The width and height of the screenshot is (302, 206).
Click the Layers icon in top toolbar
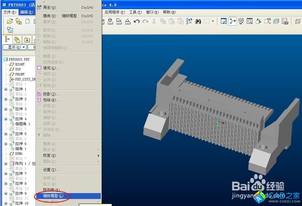(x=276, y=21)
